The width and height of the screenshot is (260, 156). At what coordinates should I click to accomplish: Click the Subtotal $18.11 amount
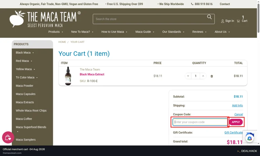tap(238, 97)
